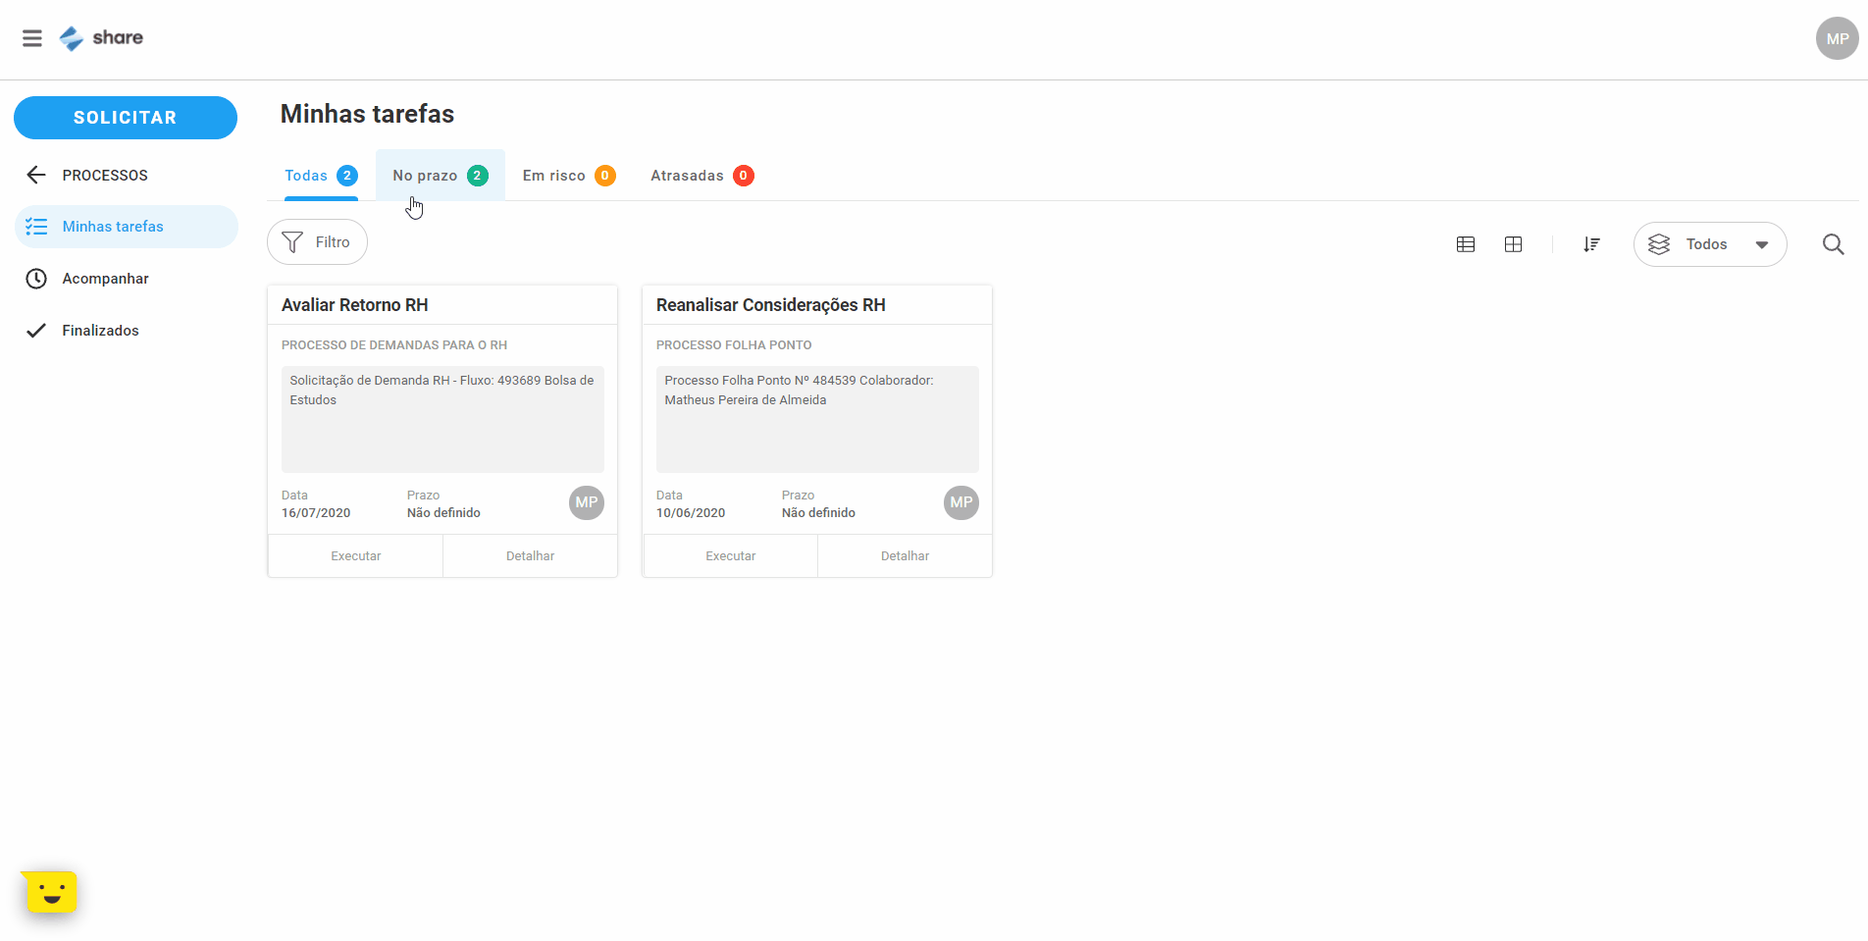
Task: Switch to the Atrasadas tab
Action: (702, 176)
